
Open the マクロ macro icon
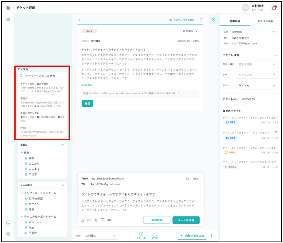(155, 234)
